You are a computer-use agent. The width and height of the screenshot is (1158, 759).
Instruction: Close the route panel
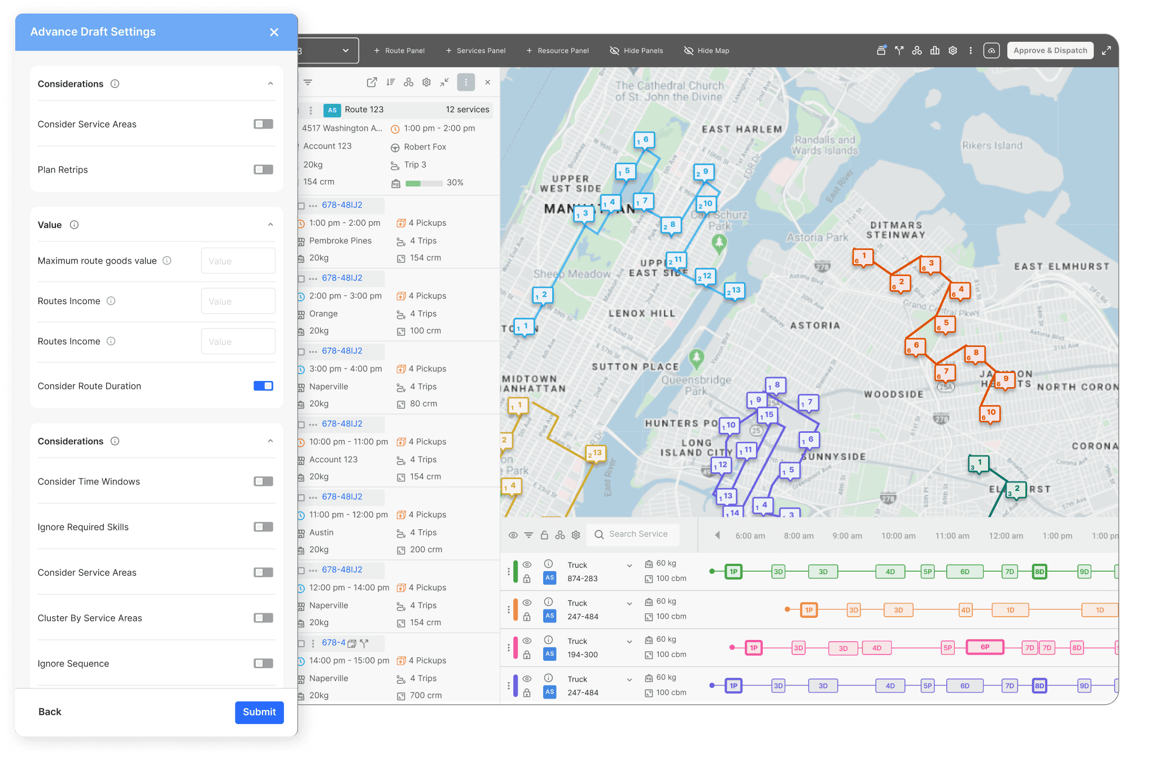click(487, 82)
